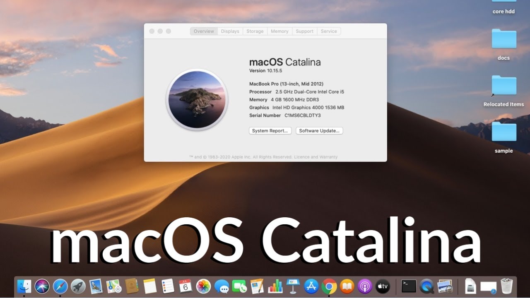The image size is (530, 298).
Task: Open Numbers bar chart icon
Action: 275,286
